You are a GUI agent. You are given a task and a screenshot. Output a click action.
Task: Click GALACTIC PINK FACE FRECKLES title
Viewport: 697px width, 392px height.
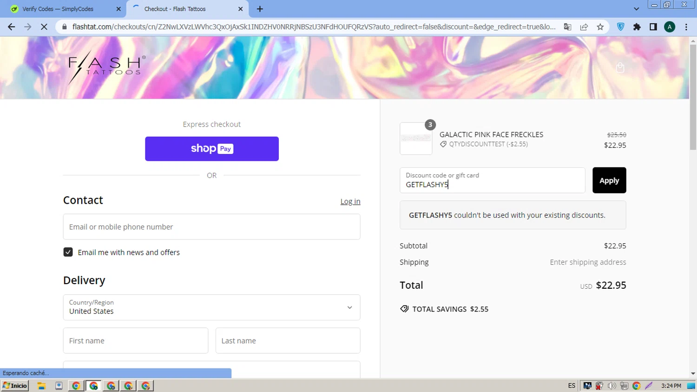point(491,134)
